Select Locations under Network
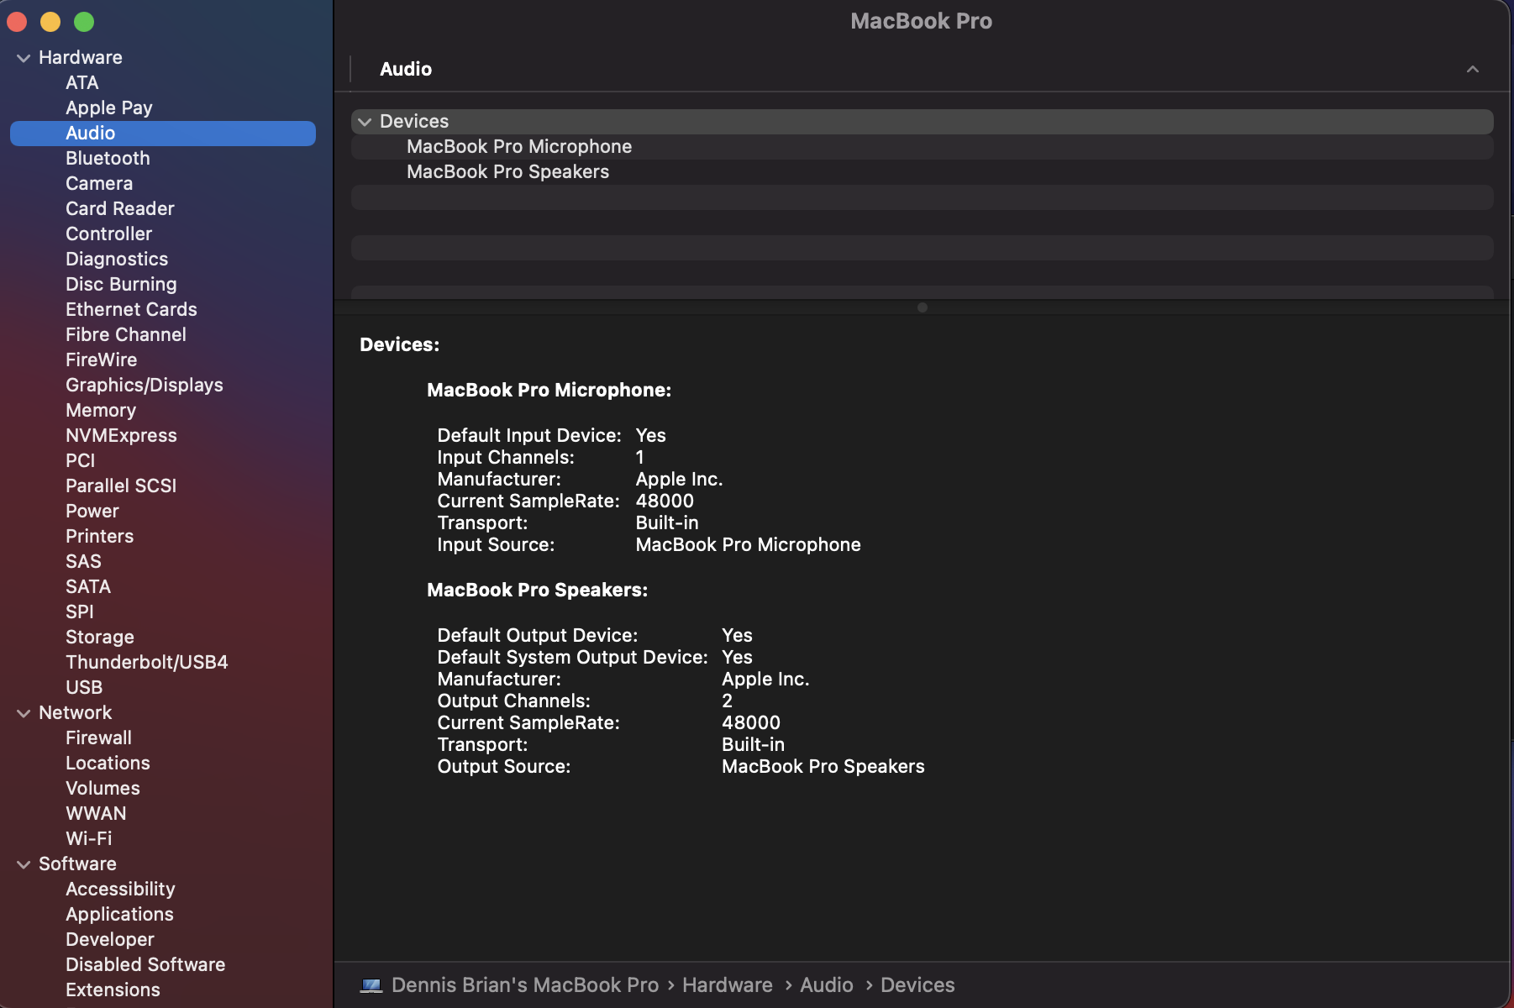 tap(108, 763)
